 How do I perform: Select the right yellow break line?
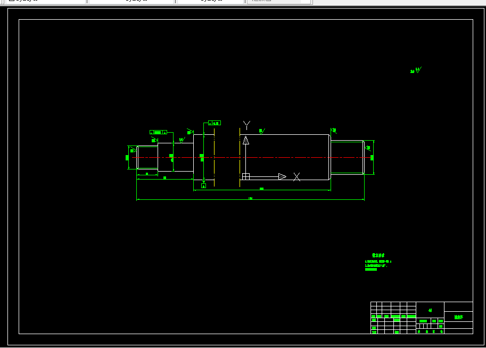coord(240,157)
